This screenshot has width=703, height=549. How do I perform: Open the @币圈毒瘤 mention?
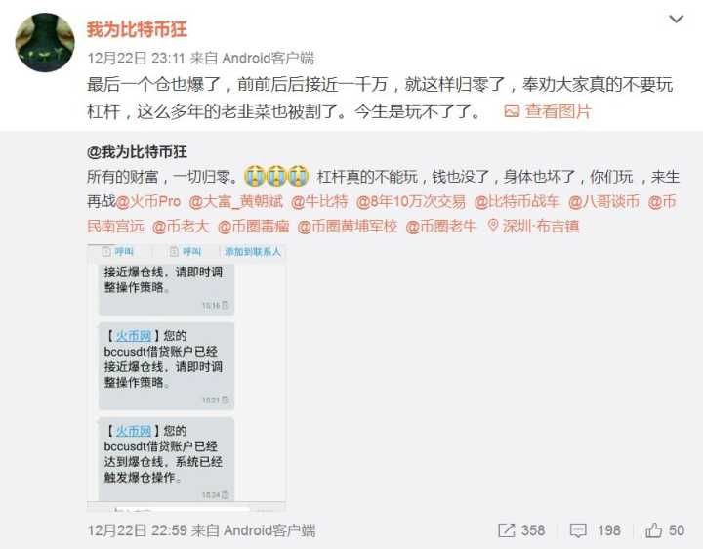pos(253,226)
